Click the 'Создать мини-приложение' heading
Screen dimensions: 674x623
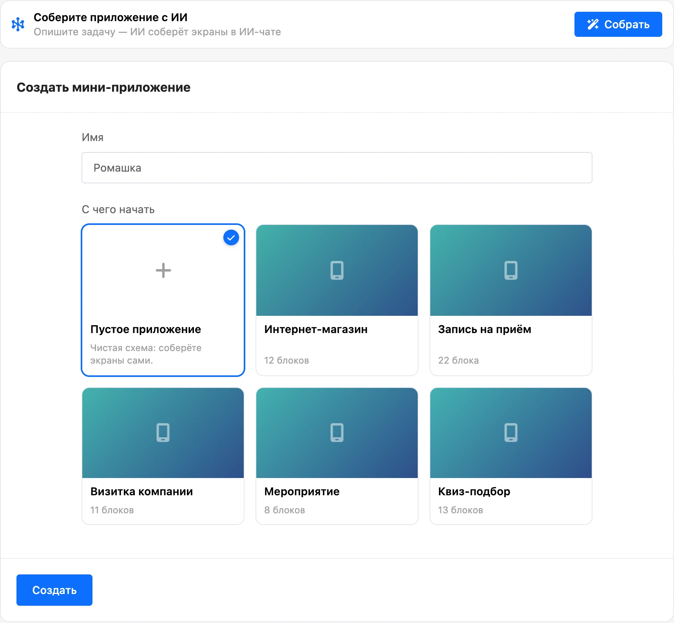pyautogui.click(x=103, y=87)
